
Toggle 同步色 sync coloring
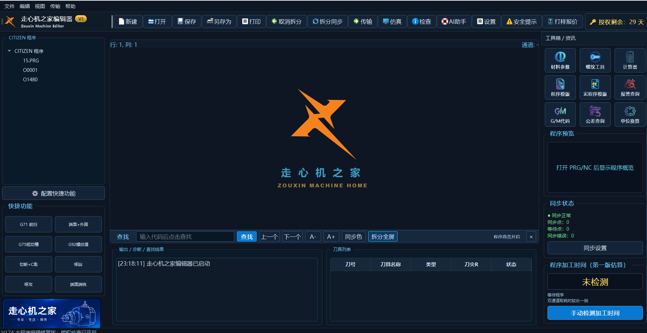point(353,237)
